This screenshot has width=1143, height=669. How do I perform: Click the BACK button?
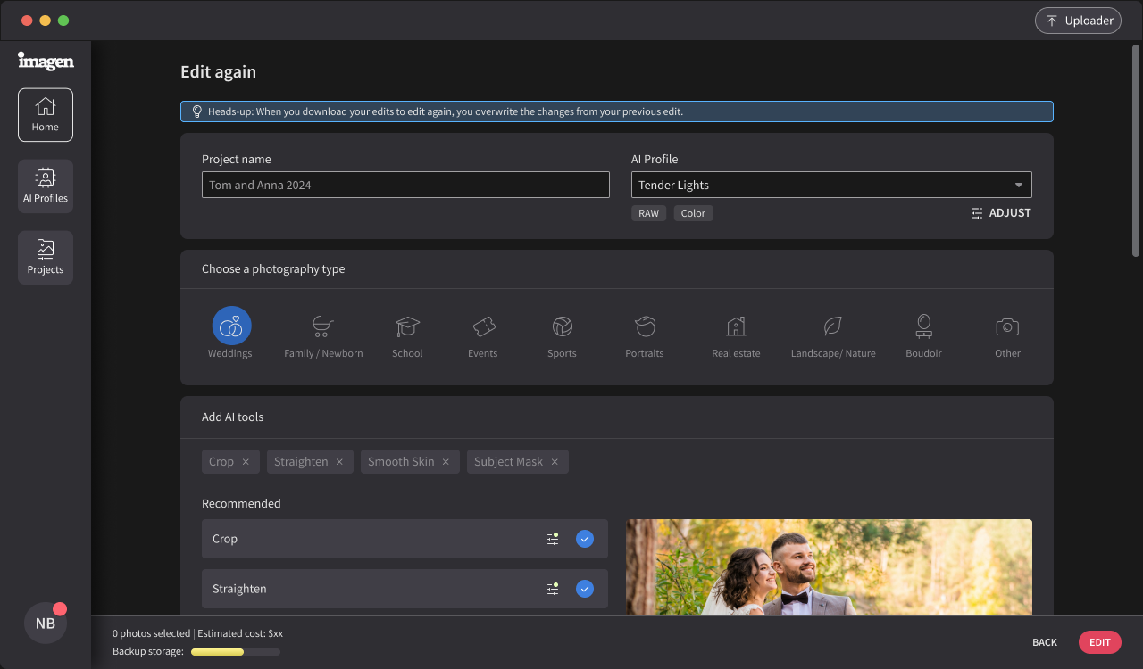1045,642
